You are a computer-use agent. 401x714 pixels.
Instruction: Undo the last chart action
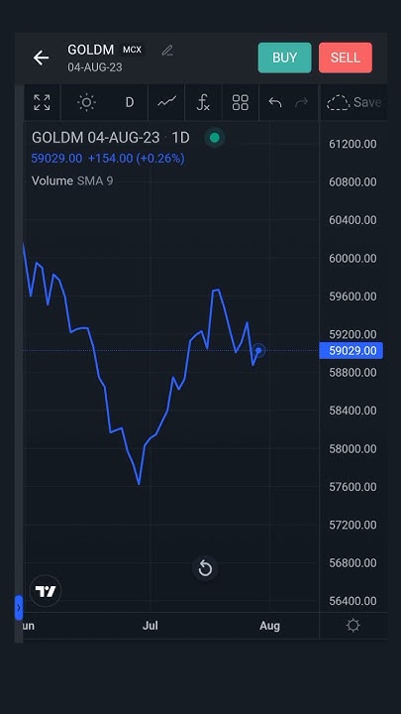(x=275, y=103)
